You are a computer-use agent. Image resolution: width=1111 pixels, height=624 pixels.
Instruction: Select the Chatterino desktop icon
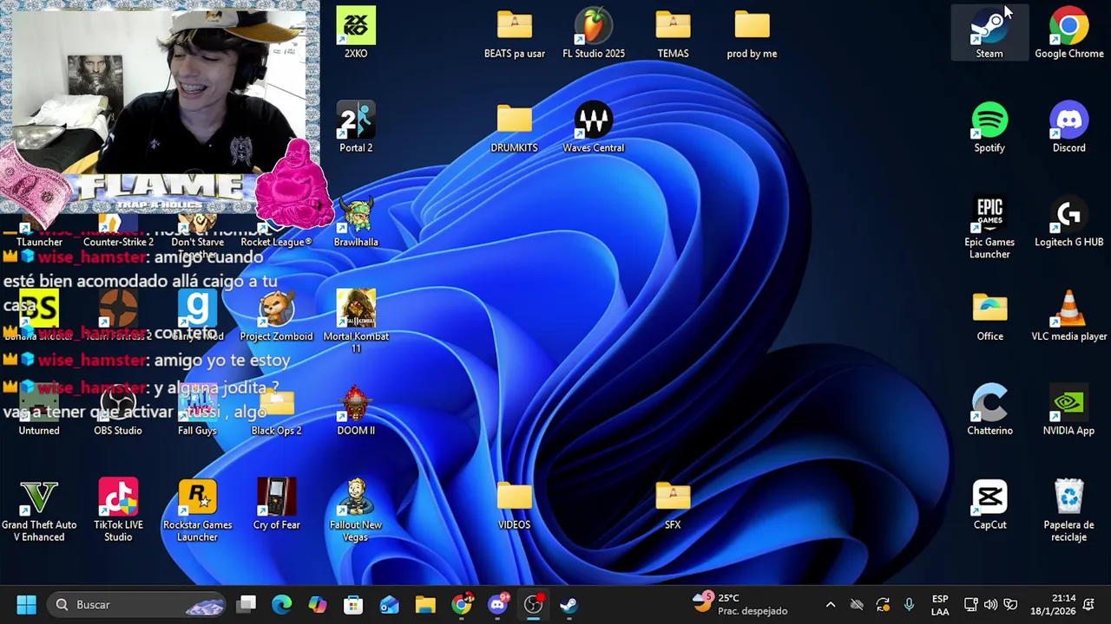[x=989, y=411]
